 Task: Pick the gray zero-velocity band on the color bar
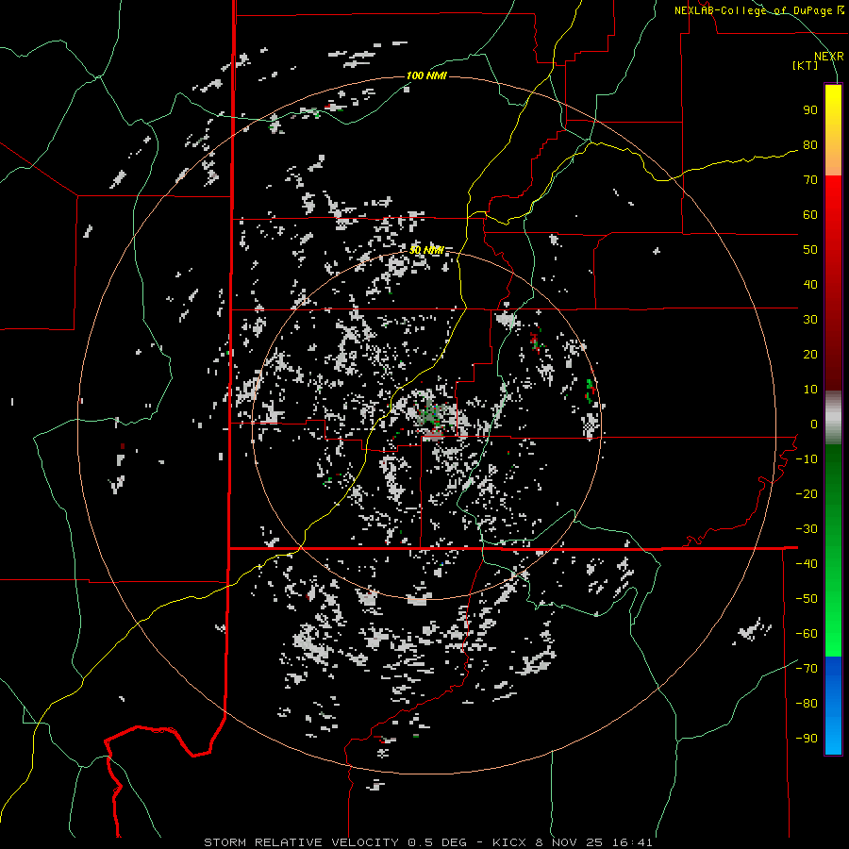coord(833,418)
